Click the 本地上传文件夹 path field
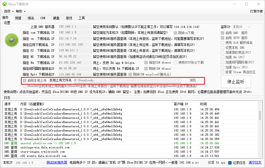The height and width of the screenshot is (168, 265). click(127, 80)
